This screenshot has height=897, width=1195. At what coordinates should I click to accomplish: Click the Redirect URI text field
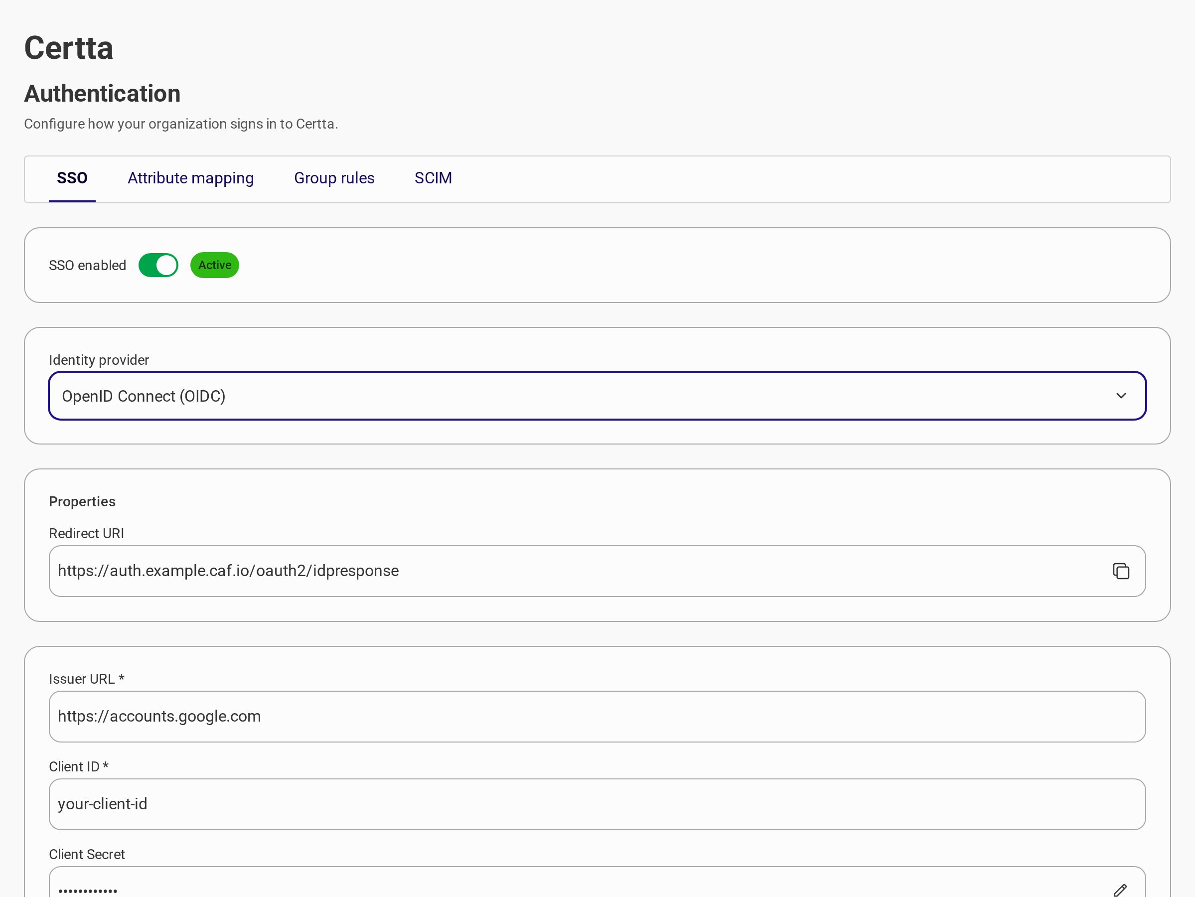(597, 571)
